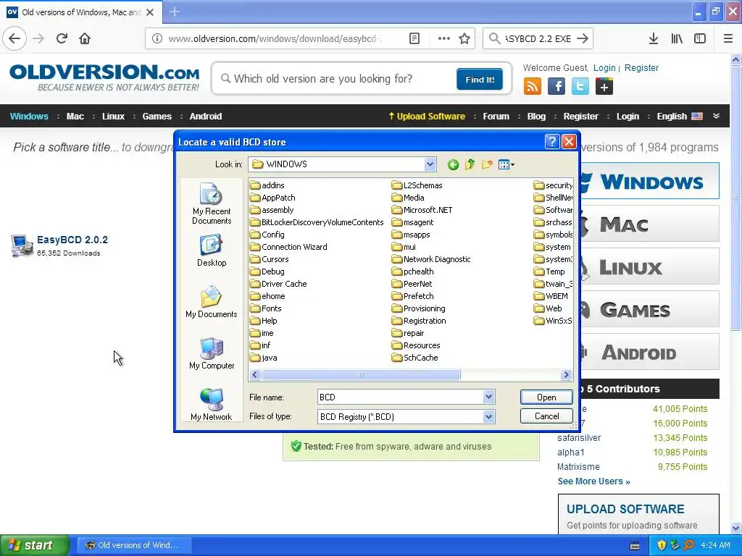The height and width of the screenshot is (556, 742).
Task: Open the Forum menu item
Action: (x=496, y=117)
